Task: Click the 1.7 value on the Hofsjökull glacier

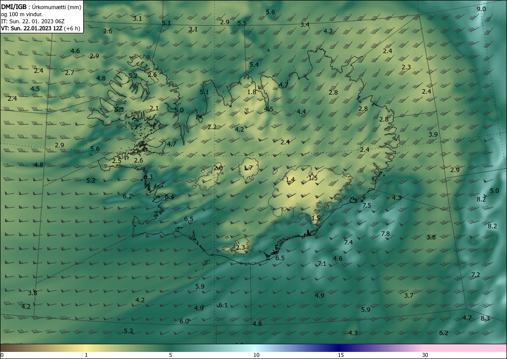Action: (248, 168)
